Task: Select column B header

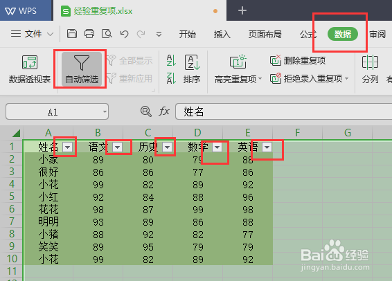Action: [x=98, y=133]
